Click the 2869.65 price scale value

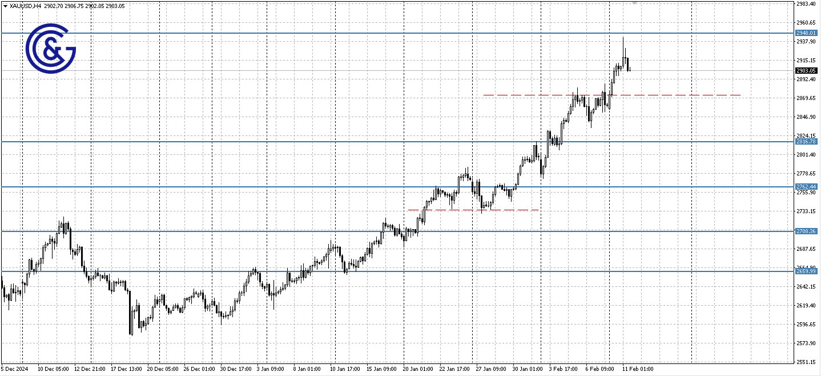(x=805, y=98)
